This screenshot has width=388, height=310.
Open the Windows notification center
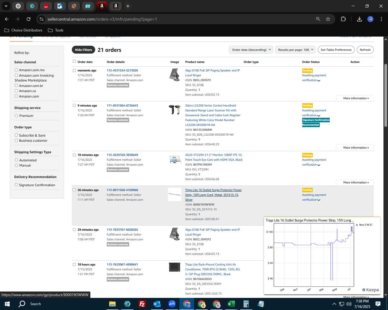378,304
